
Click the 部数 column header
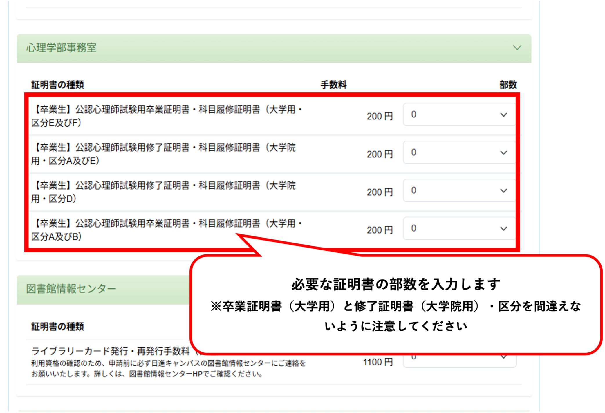(x=508, y=85)
